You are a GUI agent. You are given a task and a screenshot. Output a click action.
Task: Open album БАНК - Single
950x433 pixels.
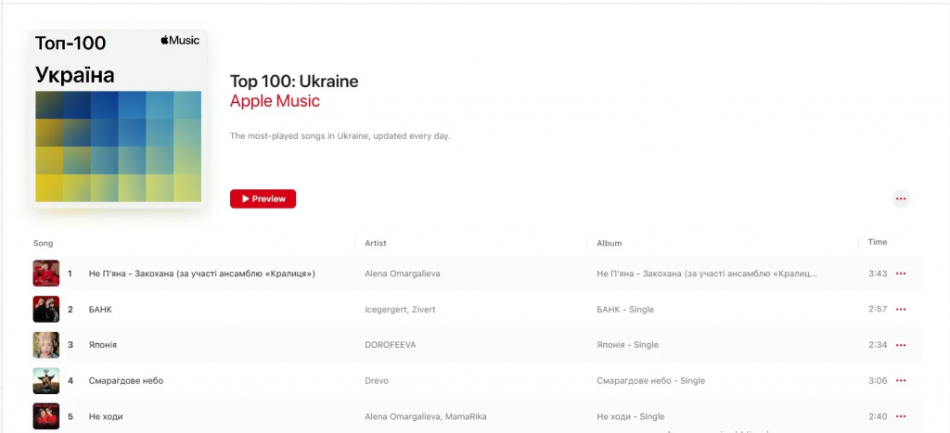(x=625, y=310)
